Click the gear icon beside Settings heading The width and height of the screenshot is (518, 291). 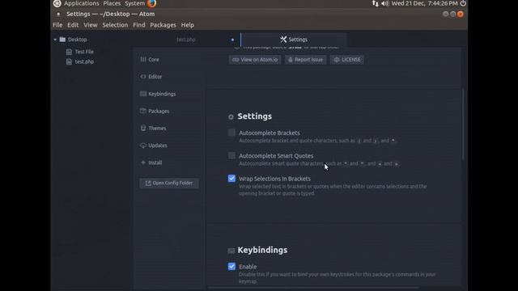231,116
